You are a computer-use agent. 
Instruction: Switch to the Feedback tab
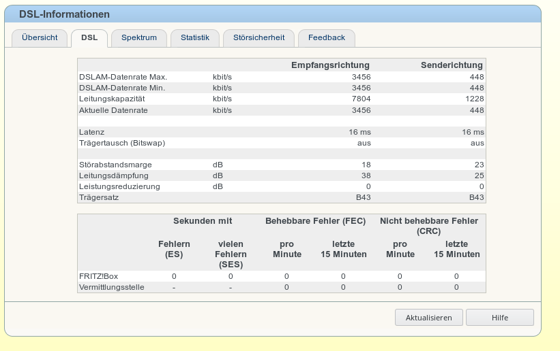point(327,38)
